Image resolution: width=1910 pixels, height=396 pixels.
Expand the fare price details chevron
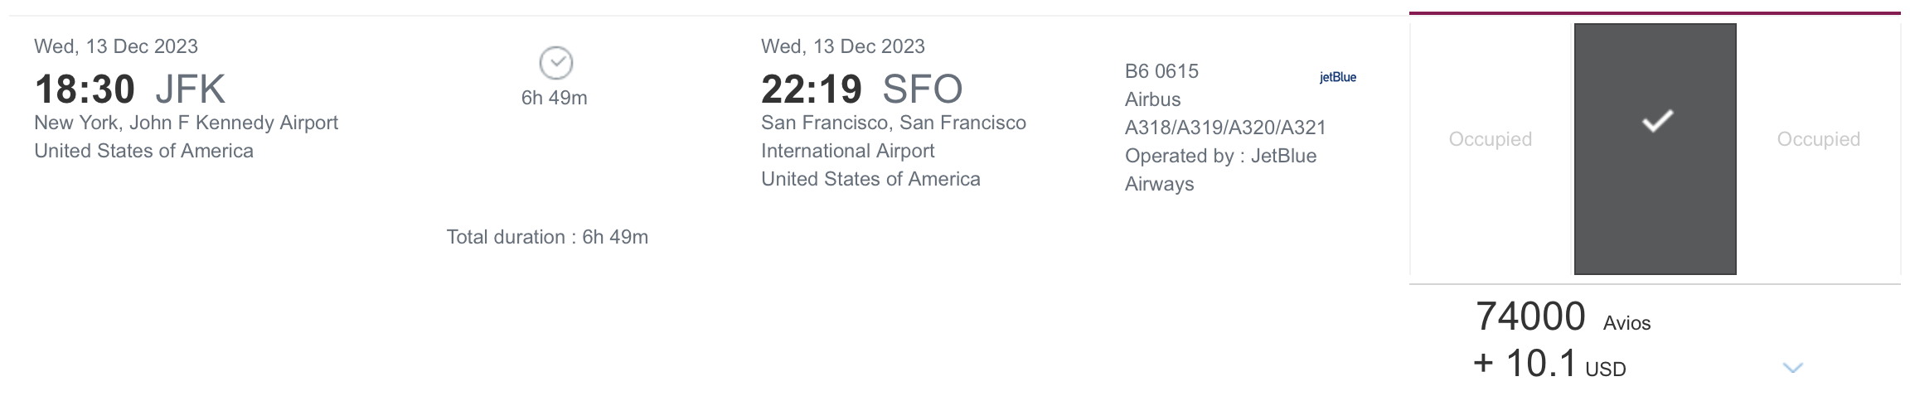tap(1792, 367)
